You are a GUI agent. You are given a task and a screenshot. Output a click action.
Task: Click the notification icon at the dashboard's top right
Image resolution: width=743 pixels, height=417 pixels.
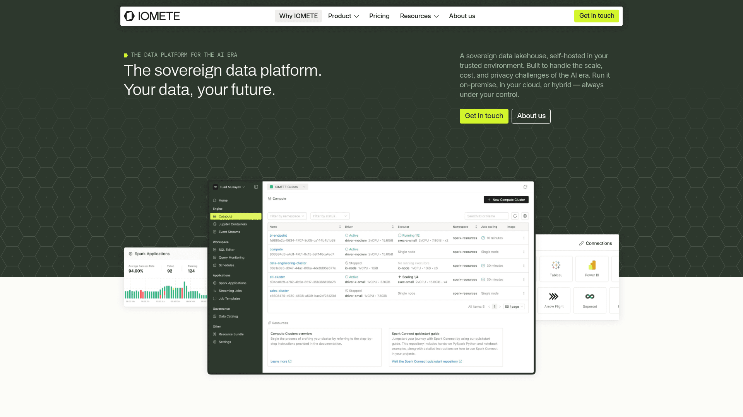point(526,187)
